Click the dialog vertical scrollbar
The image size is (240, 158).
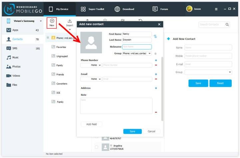[162, 89]
